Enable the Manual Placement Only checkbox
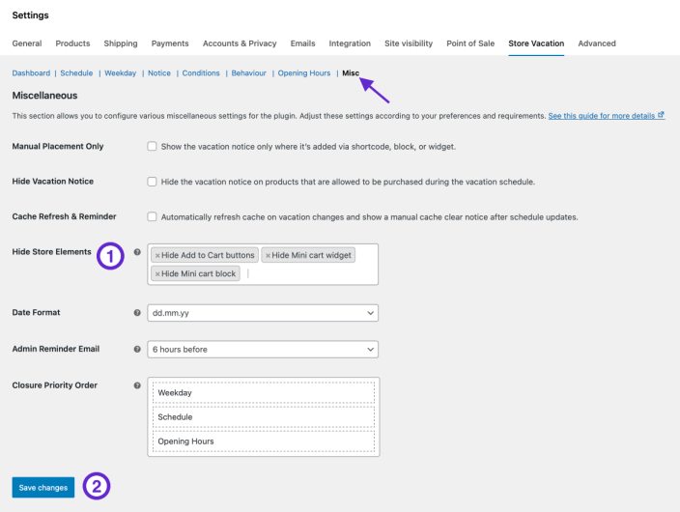The width and height of the screenshot is (680, 512). click(x=152, y=147)
